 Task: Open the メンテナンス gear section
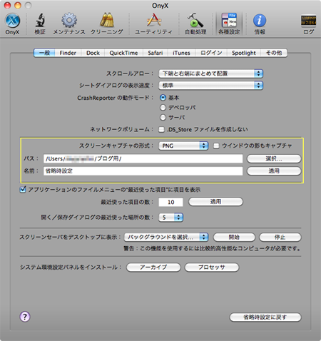point(69,24)
